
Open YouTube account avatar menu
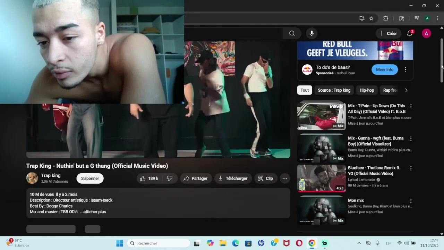[x=426, y=33]
